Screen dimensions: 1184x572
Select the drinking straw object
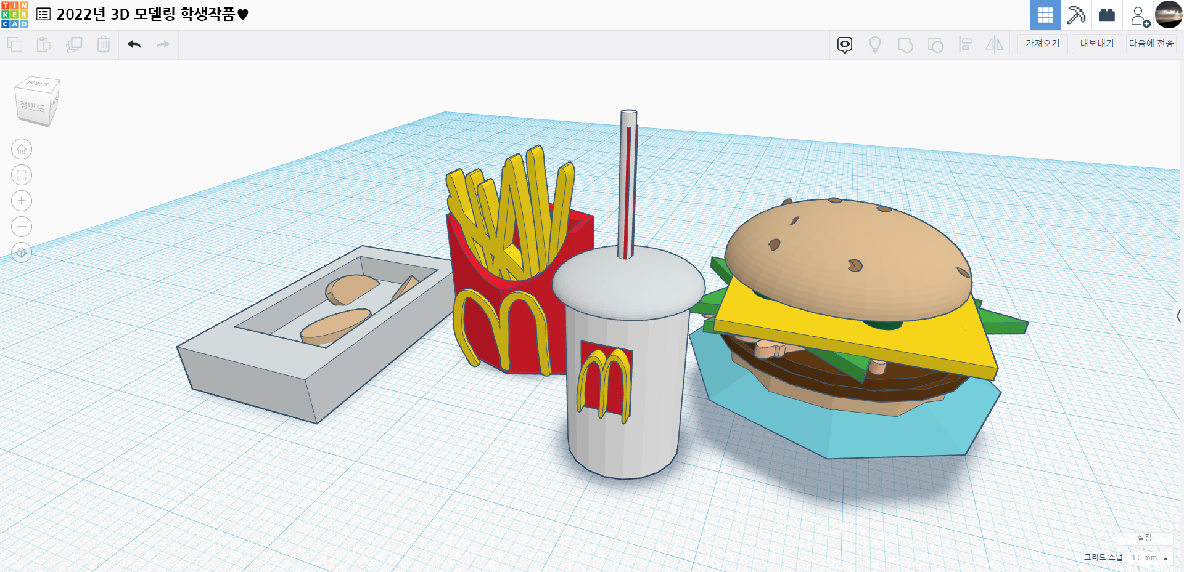[628, 185]
